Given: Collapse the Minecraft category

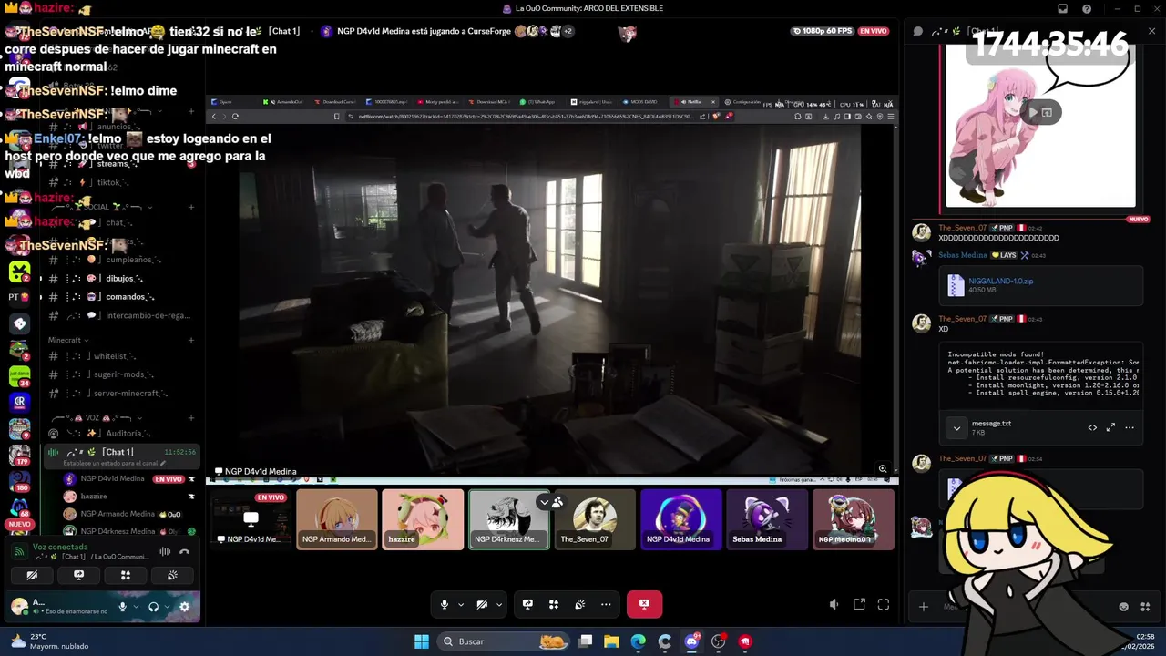Looking at the screenshot, I should click(67, 340).
